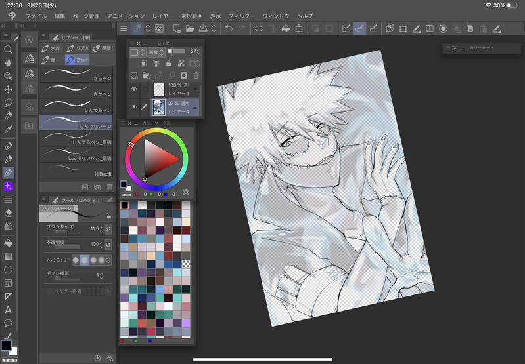Toggle the lock box on レイヤー 1

click(x=145, y=89)
